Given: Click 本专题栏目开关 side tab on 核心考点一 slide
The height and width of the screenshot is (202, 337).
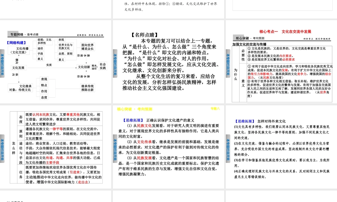Looking at the screenshot, I should (228, 64).
